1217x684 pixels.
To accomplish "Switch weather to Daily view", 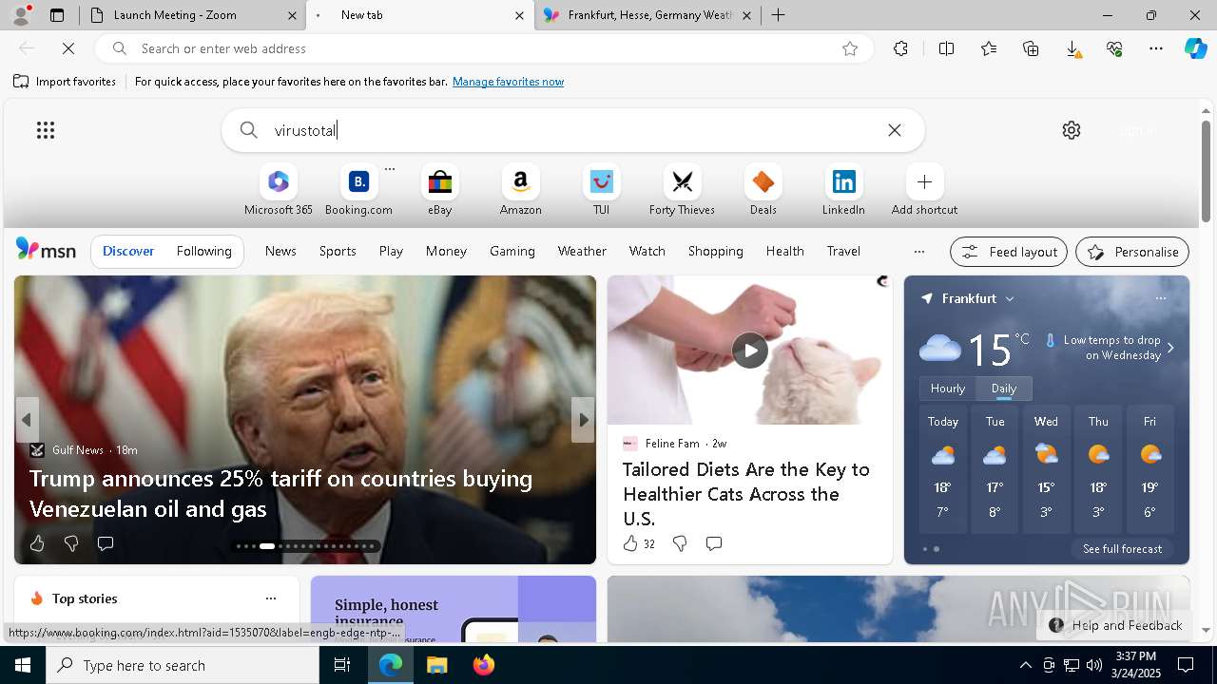I will 1004,389.
